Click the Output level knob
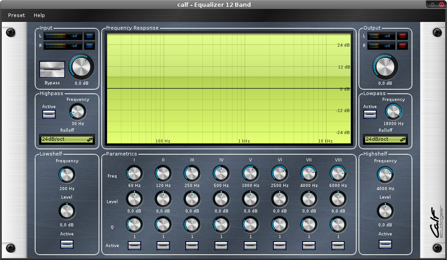Image resolution: width=447 pixels, height=260 pixels. 385,67
